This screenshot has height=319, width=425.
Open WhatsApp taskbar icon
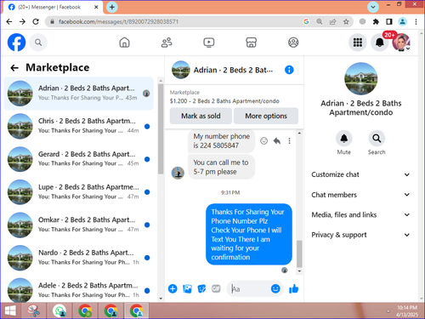coord(59,311)
